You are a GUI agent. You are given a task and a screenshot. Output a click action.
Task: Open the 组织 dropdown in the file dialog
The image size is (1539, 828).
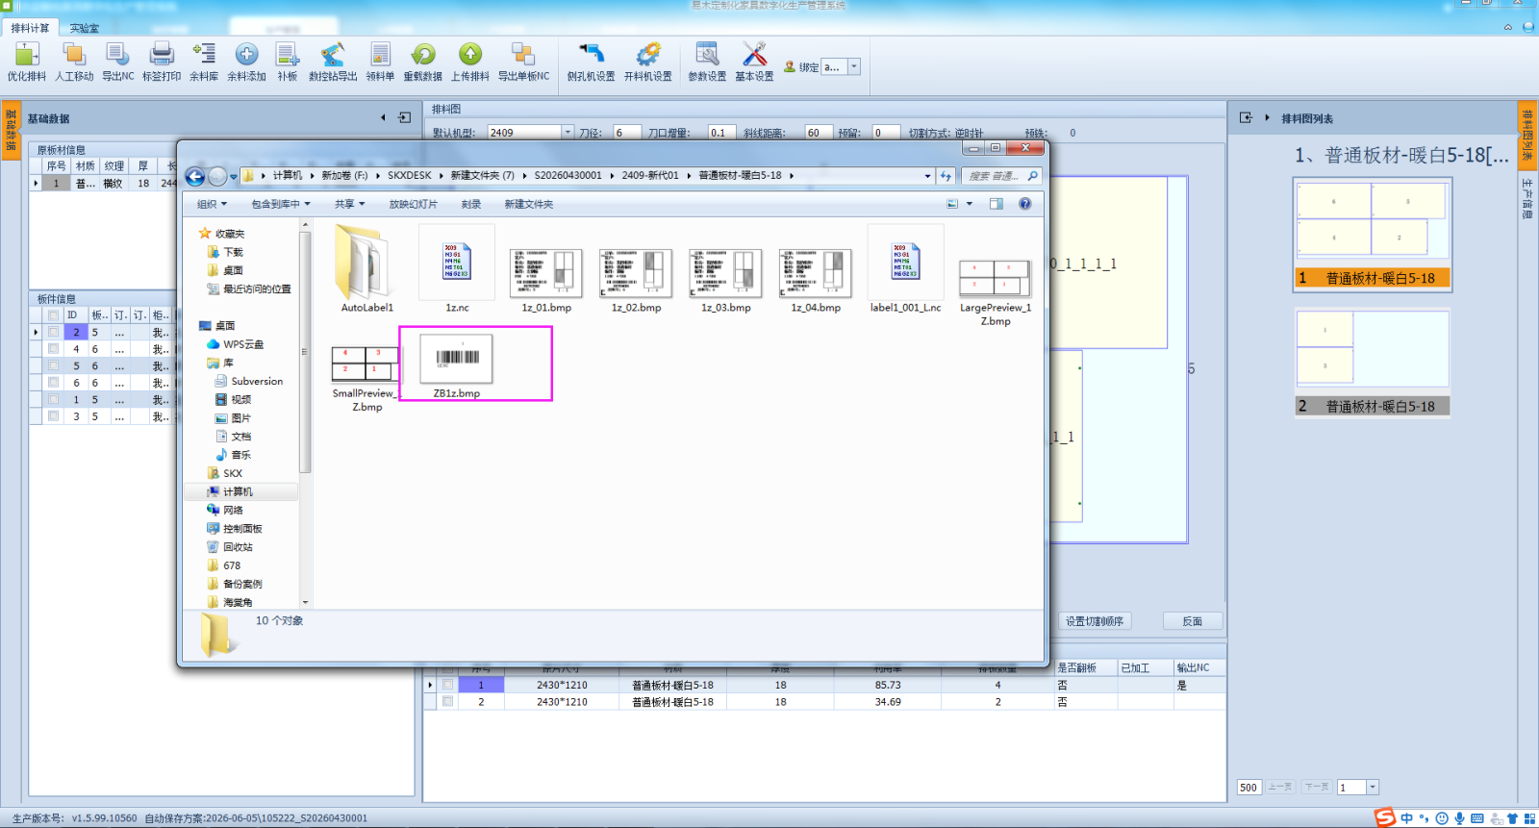click(x=212, y=204)
